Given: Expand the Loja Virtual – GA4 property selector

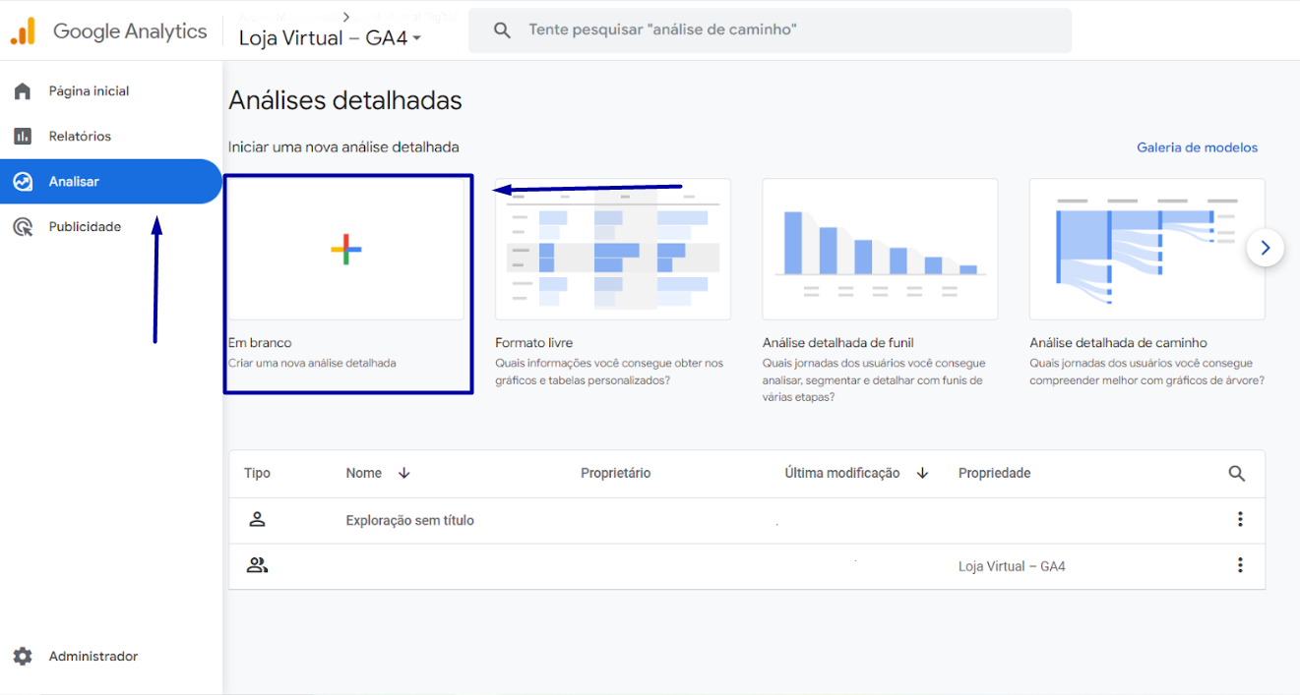Looking at the screenshot, I should point(331,38).
